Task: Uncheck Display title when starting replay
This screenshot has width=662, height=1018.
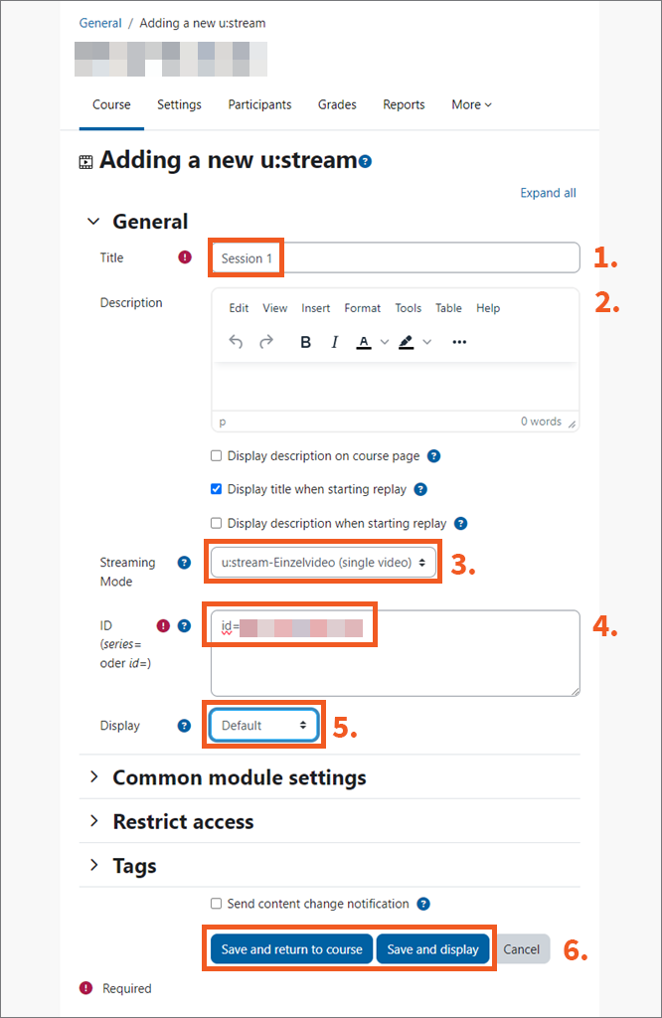Action: [217, 489]
